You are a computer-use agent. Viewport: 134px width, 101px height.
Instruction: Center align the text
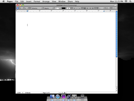[x=87, y=8]
